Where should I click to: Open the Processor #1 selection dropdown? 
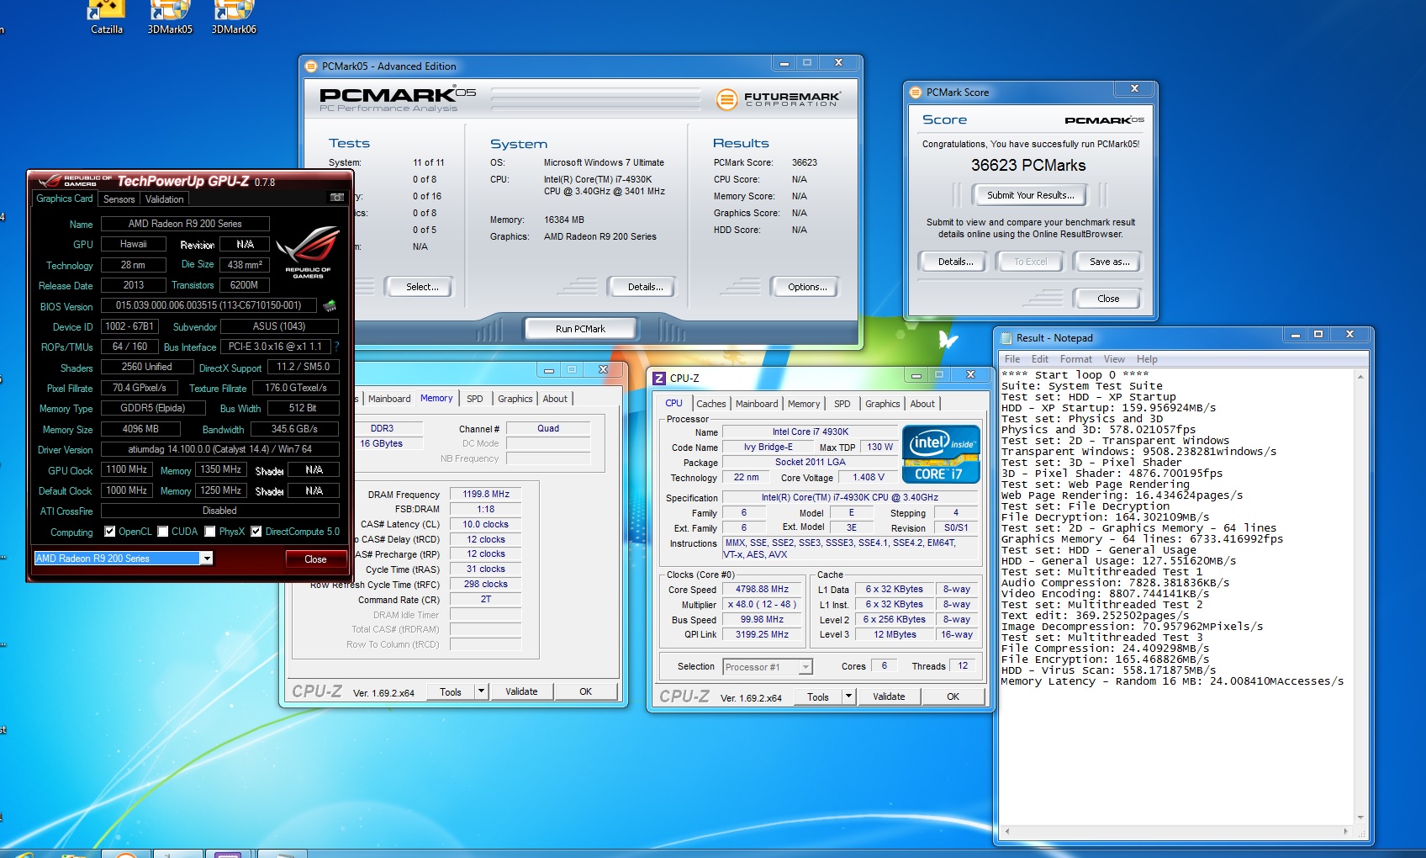(805, 667)
